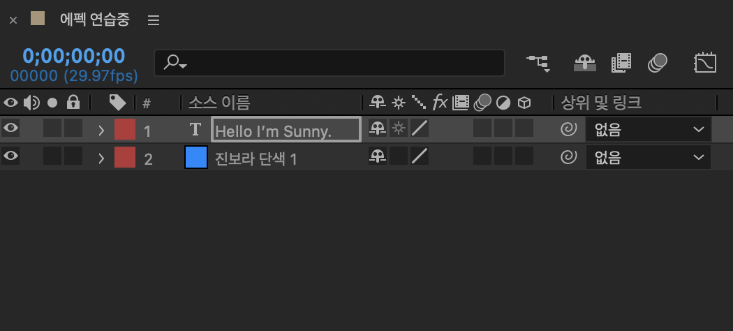Screen dimensions: 733x331
Task: Click the current timecode 0;00;00;00
Action: click(74, 56)
